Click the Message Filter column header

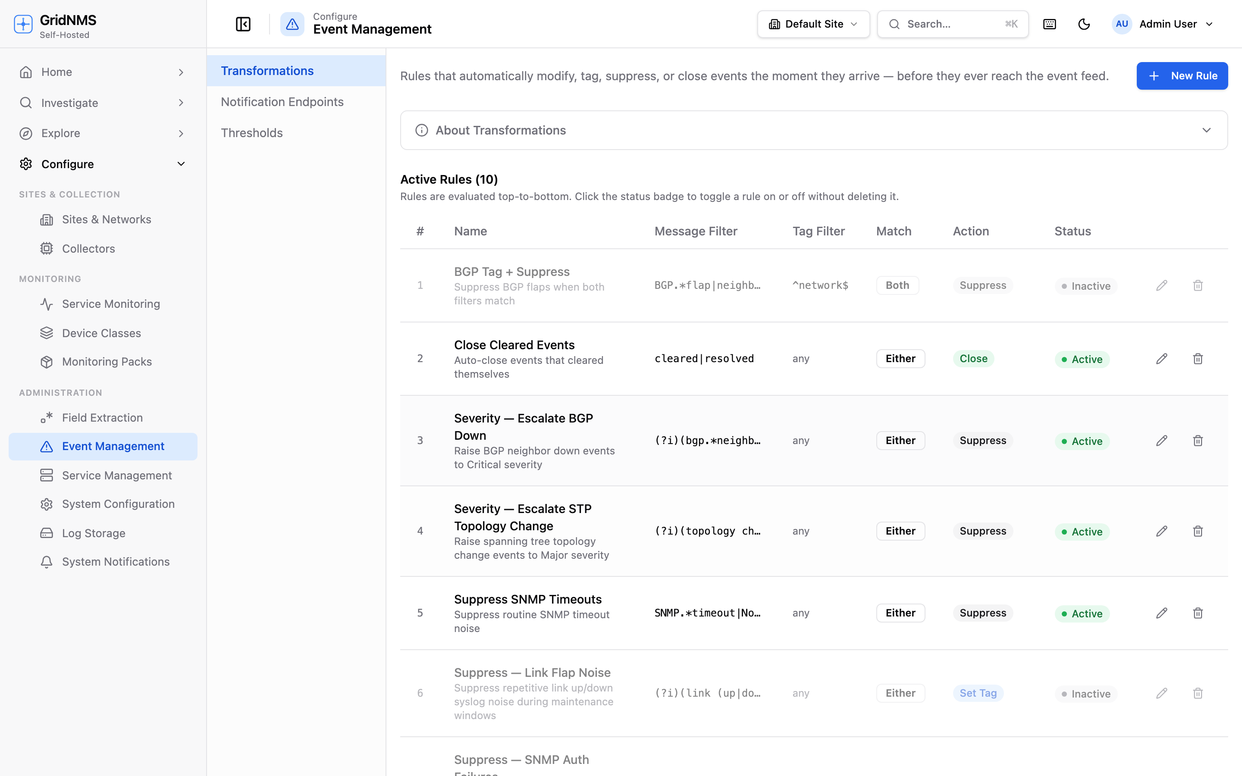click(x=696, y=232)
